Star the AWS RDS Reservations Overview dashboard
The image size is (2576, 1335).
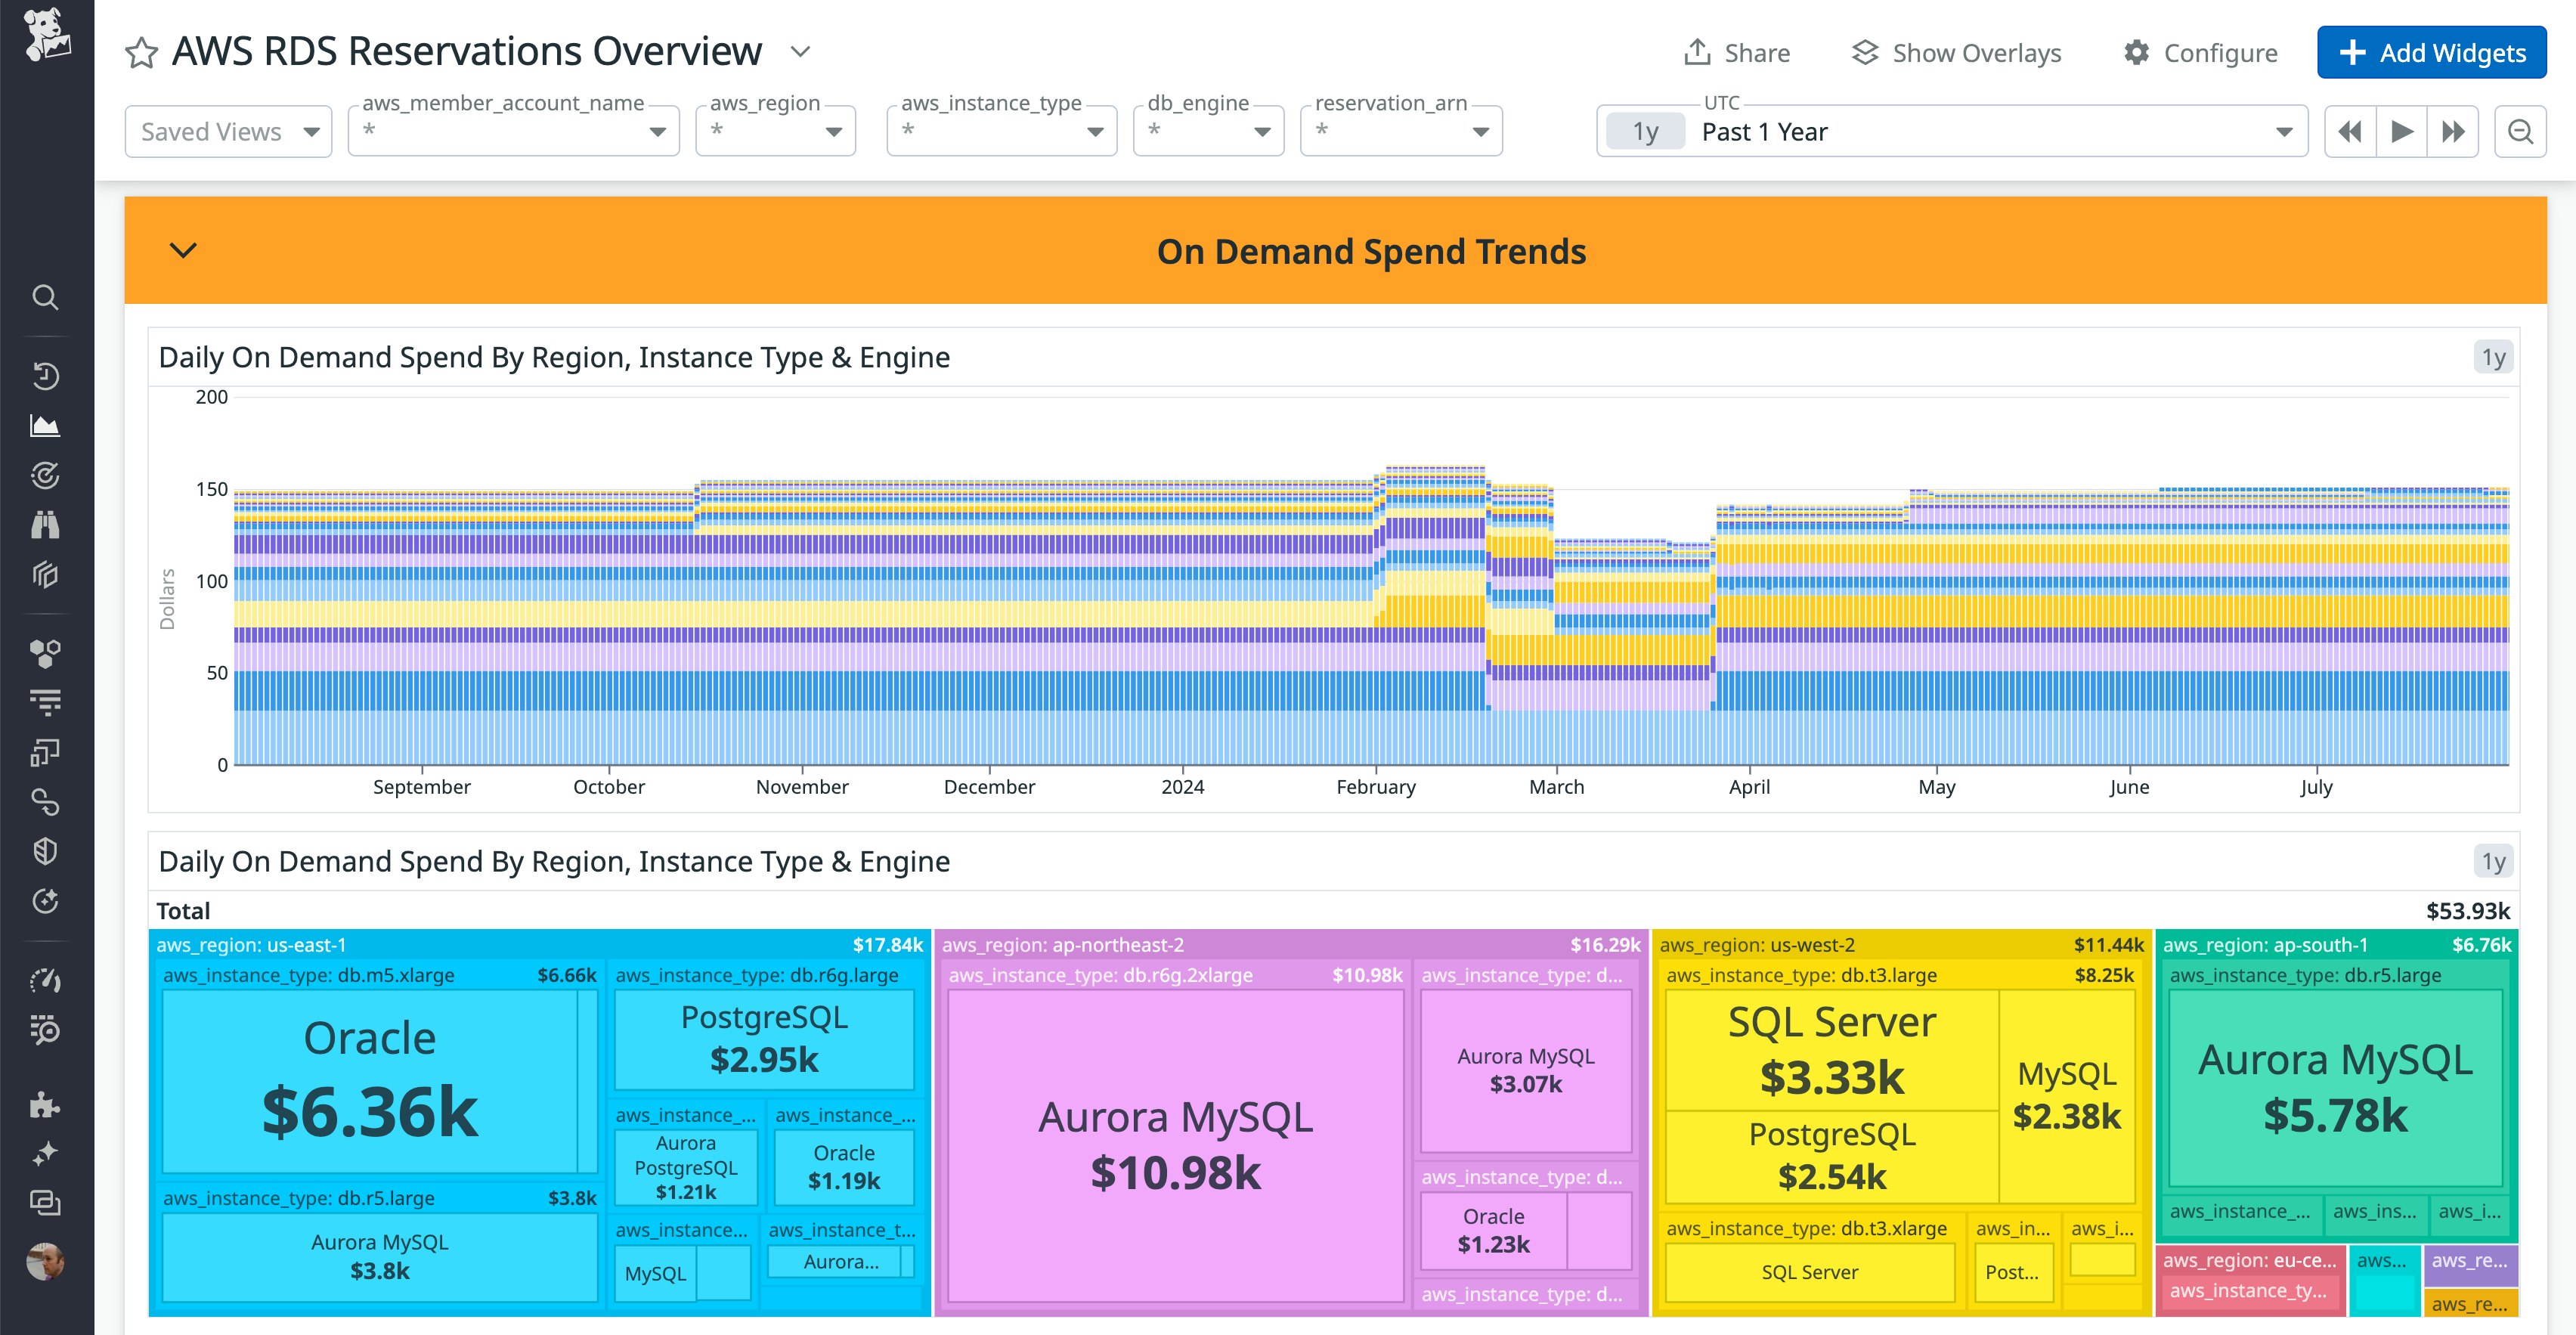tap(140, 52)
